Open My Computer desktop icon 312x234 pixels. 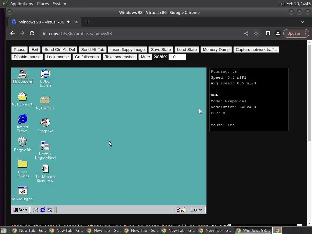[23, 76]
